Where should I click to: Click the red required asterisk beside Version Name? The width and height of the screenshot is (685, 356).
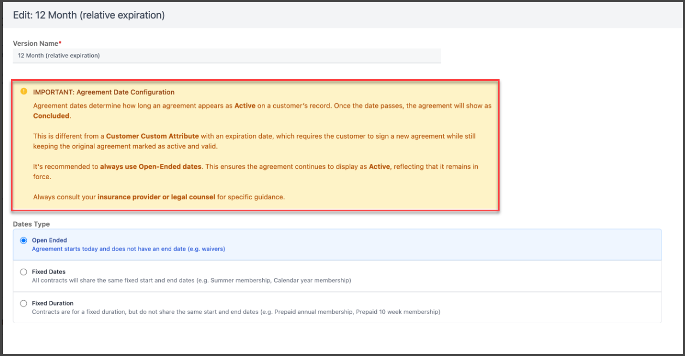(x=60, y=43)
